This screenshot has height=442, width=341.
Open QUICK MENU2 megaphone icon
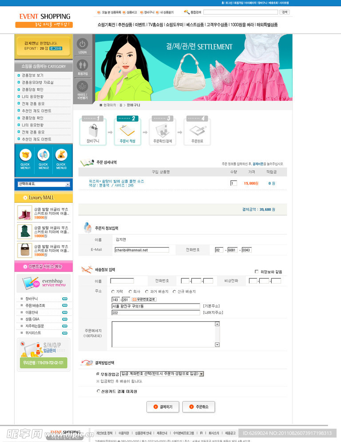click(44, 155)
